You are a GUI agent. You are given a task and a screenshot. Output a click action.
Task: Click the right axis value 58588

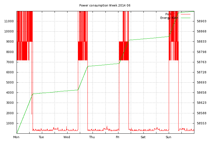(x=202, y=113)
